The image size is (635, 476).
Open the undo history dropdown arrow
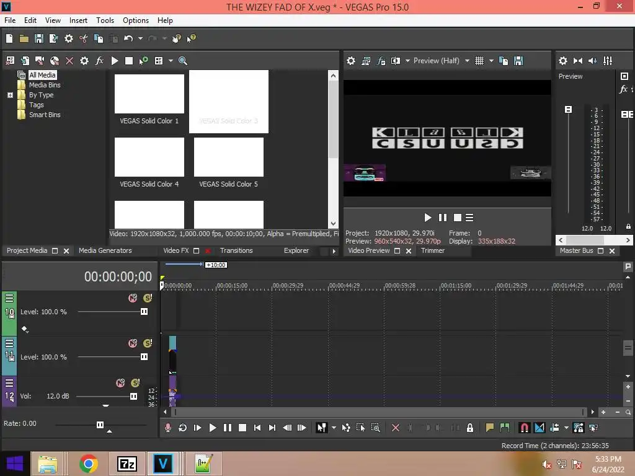140,38
